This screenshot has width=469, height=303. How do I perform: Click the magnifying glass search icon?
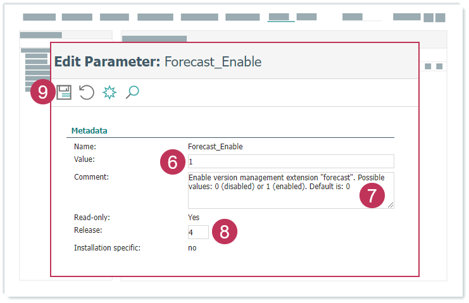click(x=132, y=92)
